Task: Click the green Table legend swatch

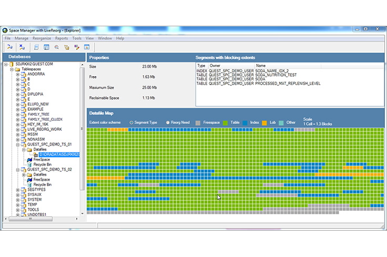Action: 225,123
